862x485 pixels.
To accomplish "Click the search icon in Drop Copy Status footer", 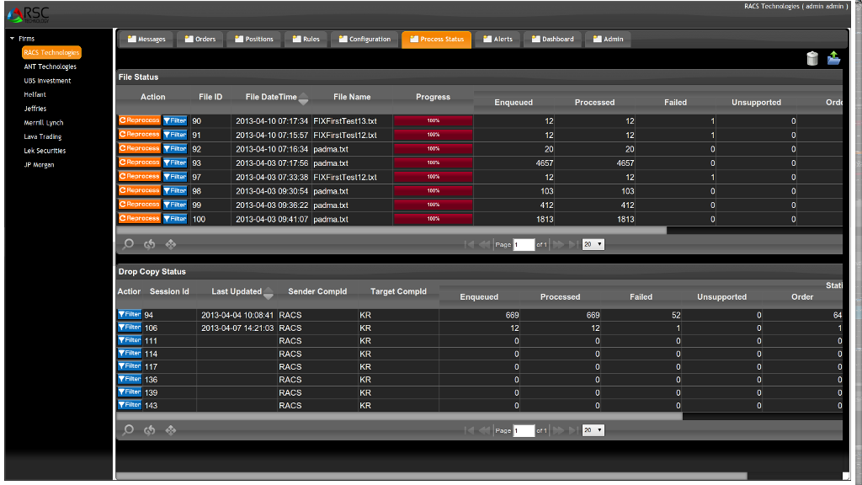I will pos(128,430).
